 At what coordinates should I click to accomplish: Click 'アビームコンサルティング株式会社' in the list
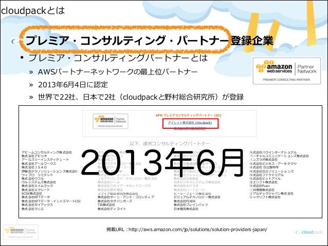tap(47, 153)
